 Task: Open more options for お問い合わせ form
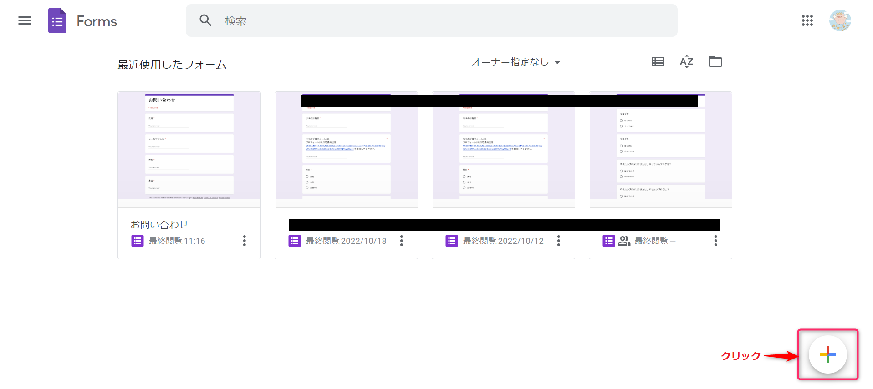point(245,241)
